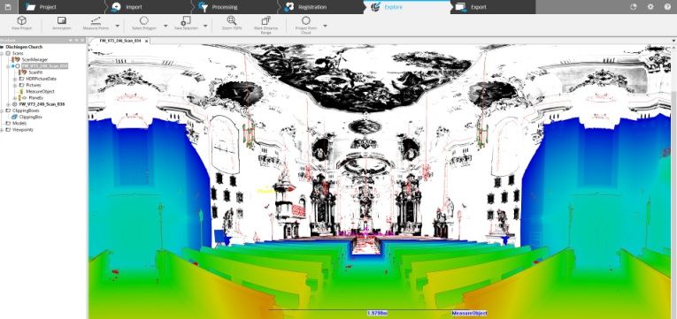Image resolution: width=677 pixels, height=319 pixels.
Task: Click the FW_V73_246_Scan_036 scan icon
Action: [15, 104]
